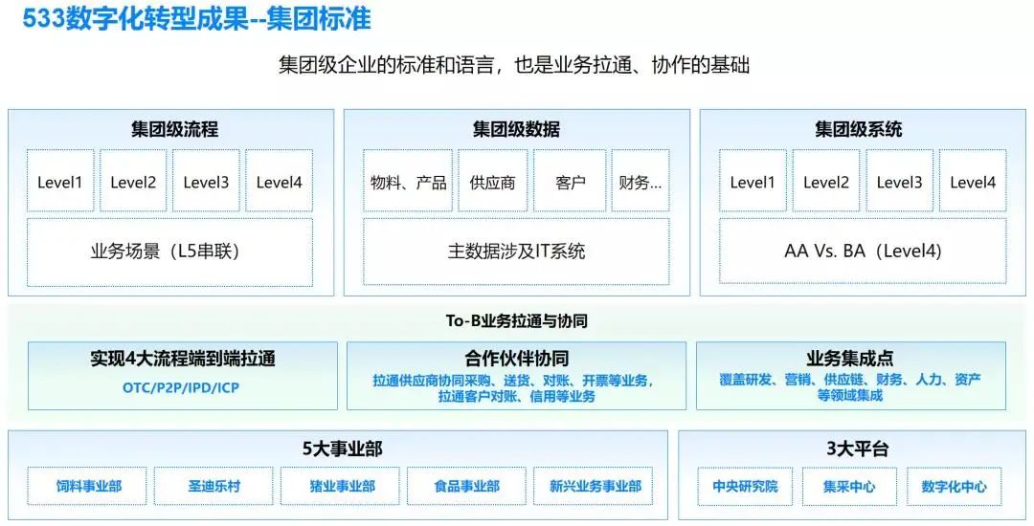Select the subtitle starting "集团级企业的标准和语言"
Screen dimensions: 1034x526
(x=514, y=65)
